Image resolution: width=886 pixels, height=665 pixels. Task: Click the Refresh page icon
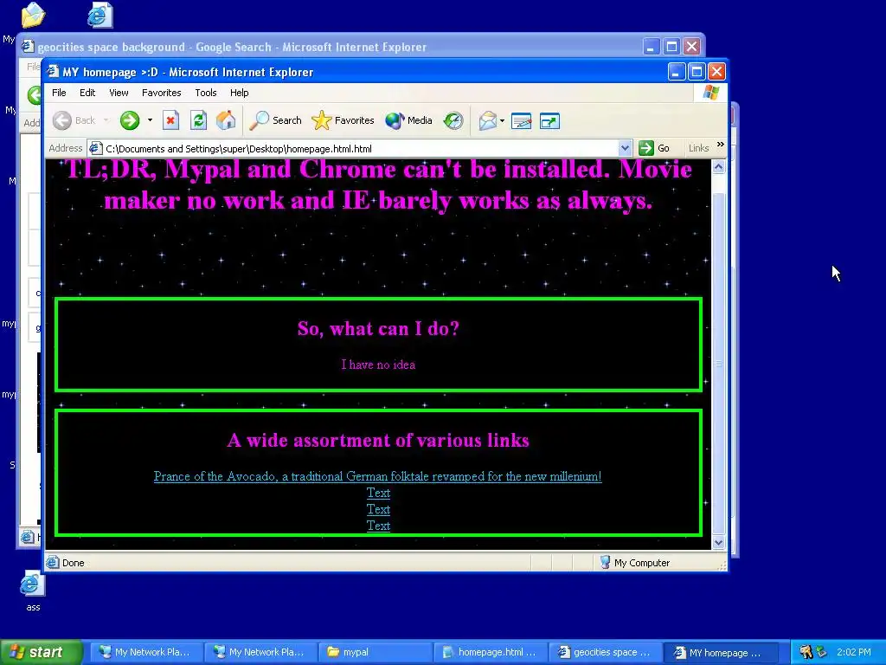[x=198, y=120]
